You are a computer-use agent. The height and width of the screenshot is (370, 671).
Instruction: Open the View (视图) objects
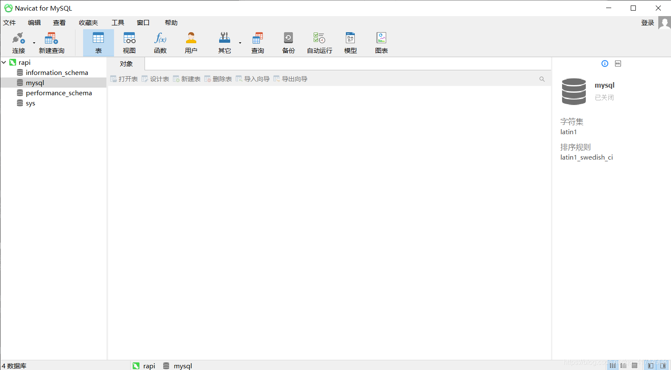pyautogui.click(x=129, y=43)
